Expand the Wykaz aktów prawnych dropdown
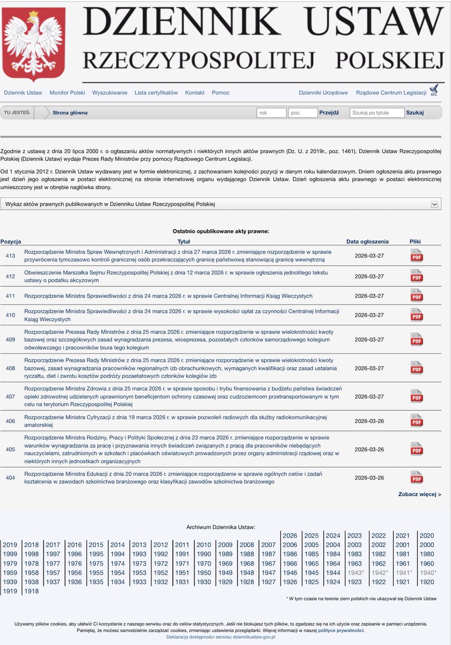Viewport: 451px width, 645px height. coord(221,204)
